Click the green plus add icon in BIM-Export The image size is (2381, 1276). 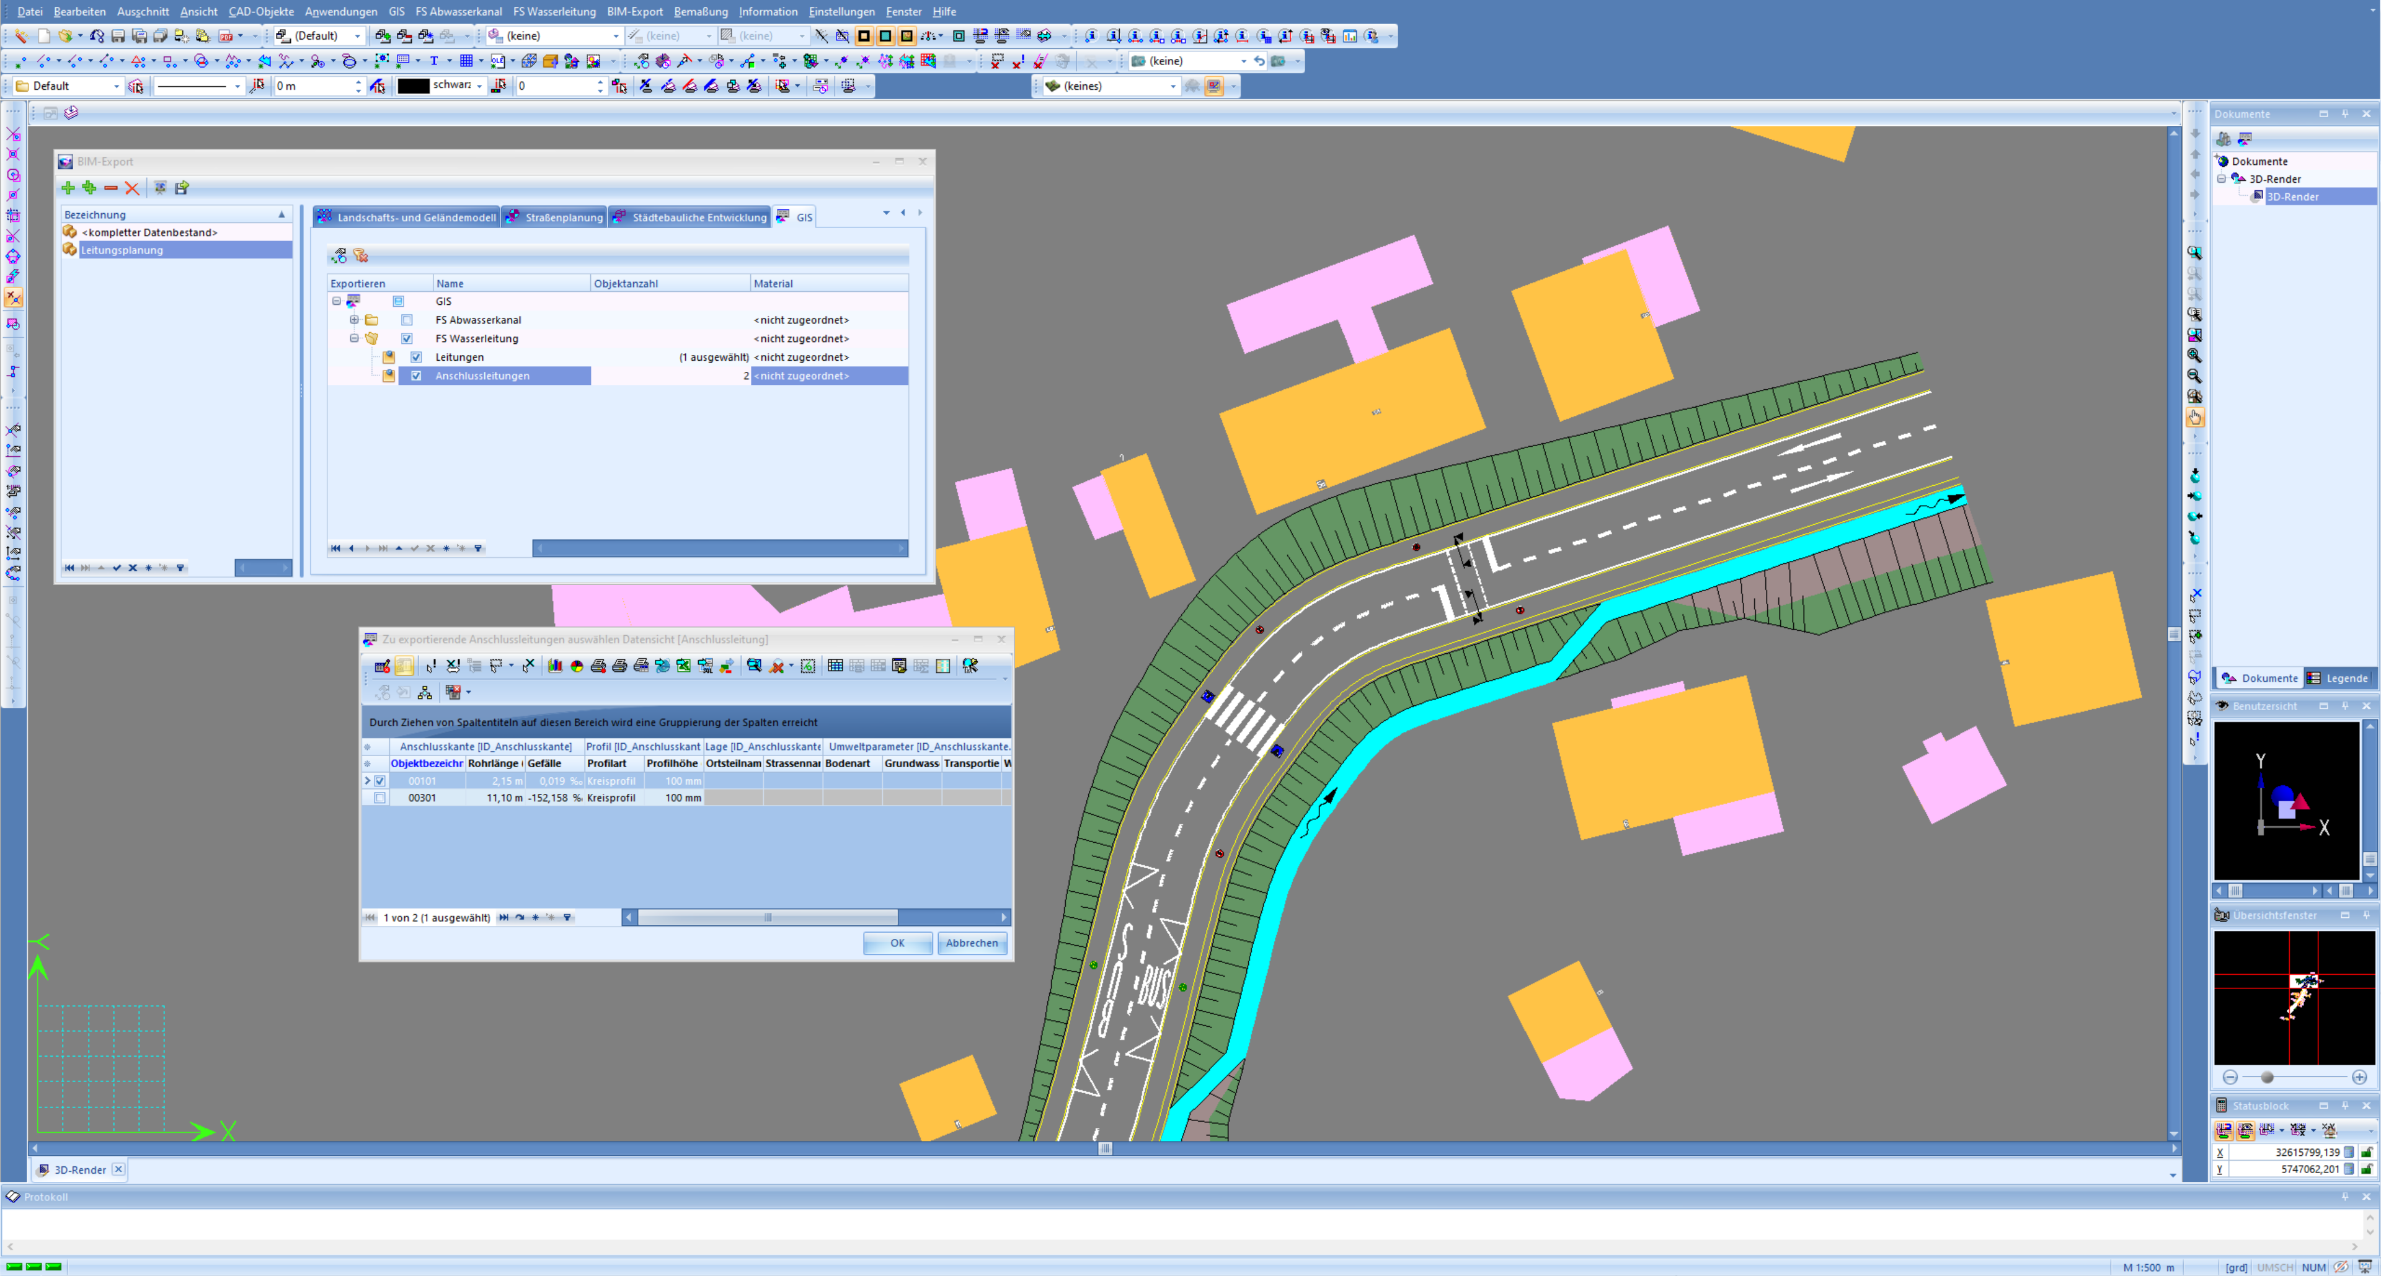[68, 188]
